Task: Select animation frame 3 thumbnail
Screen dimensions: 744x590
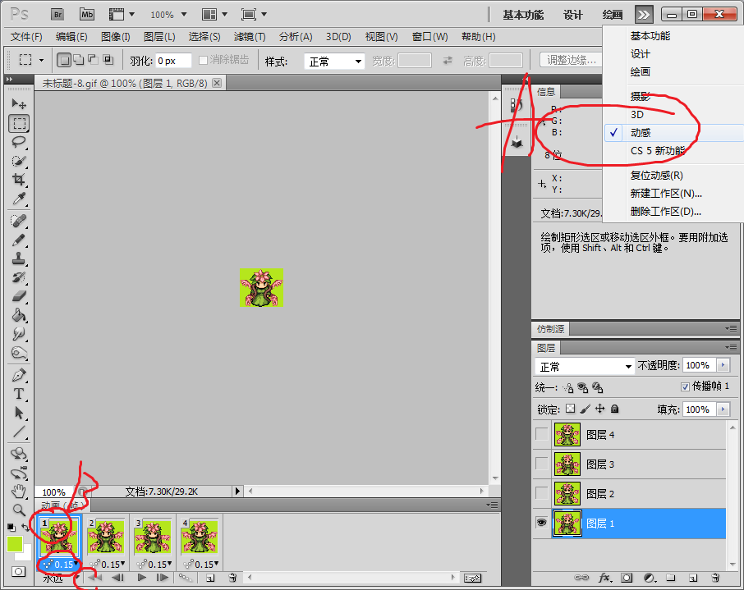Action: (152, 537)
